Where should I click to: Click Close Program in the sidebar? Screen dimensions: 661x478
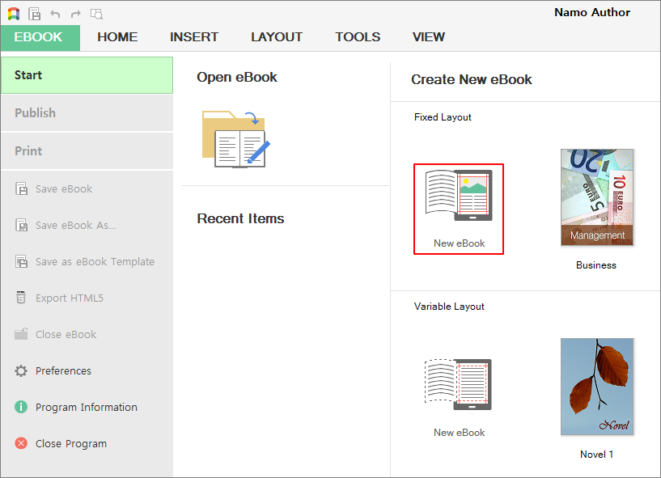coord(70,444)
